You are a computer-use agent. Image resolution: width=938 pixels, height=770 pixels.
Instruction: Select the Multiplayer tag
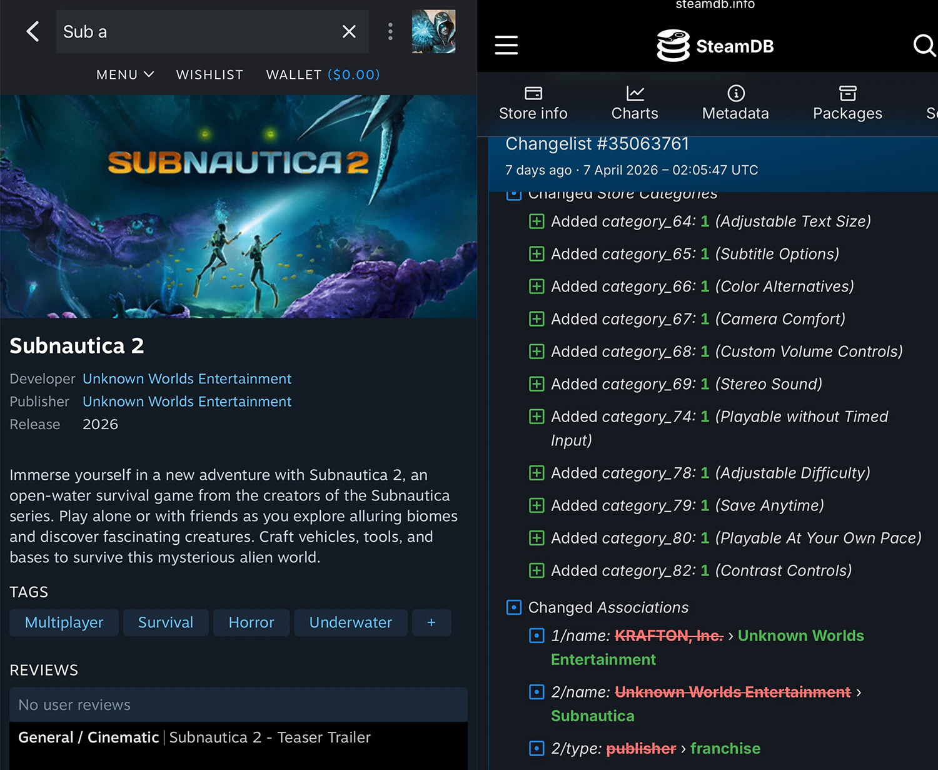[x=64, y=622]
